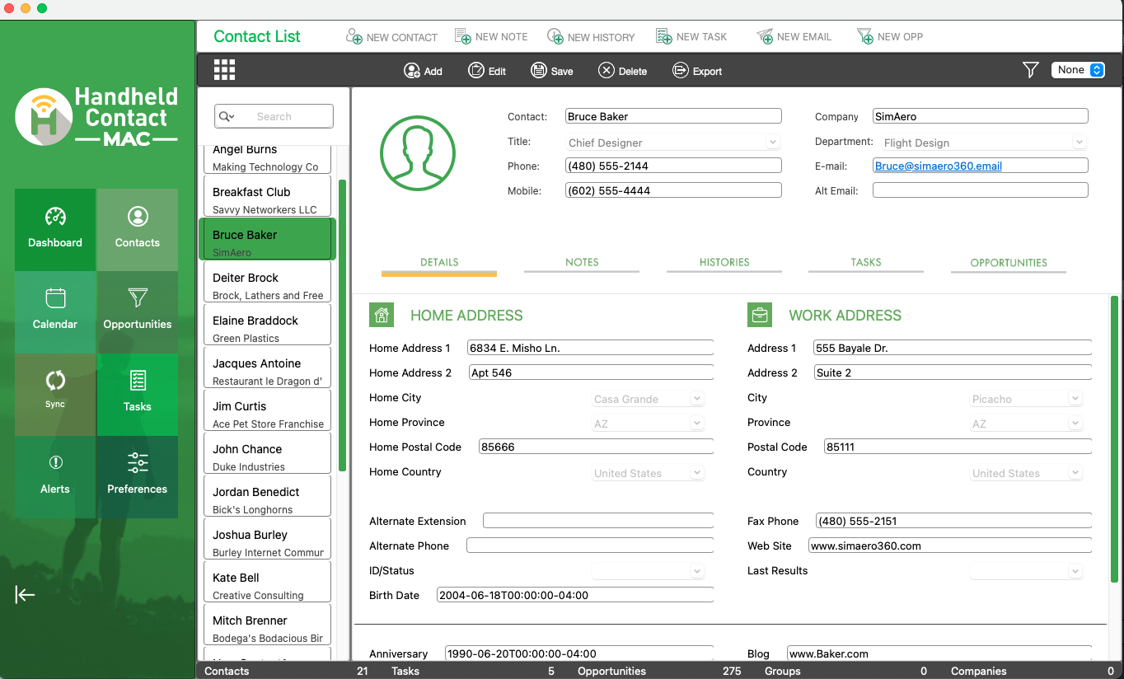Open the Preferences tile
Viewport: 1124px width, 679px height.
pos(138,477)
